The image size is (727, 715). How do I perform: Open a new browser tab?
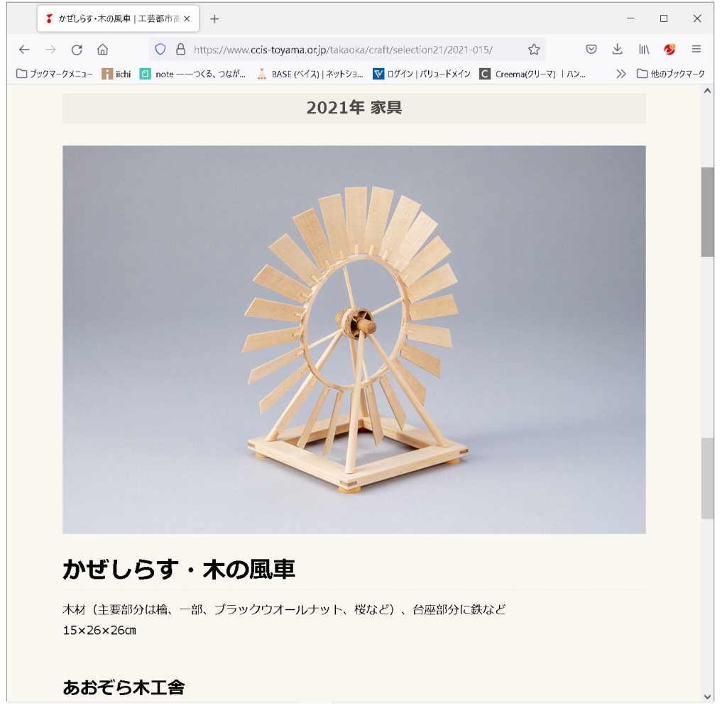(214, 19)
